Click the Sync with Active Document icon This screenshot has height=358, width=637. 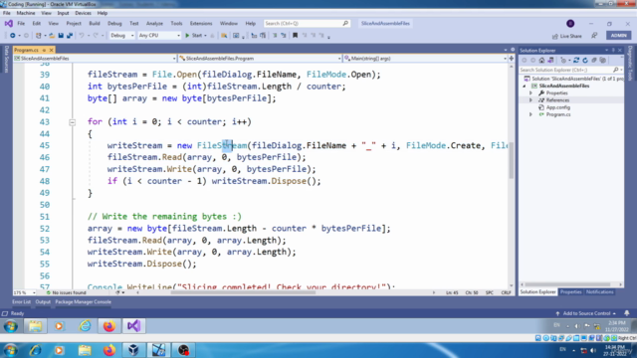576,60
